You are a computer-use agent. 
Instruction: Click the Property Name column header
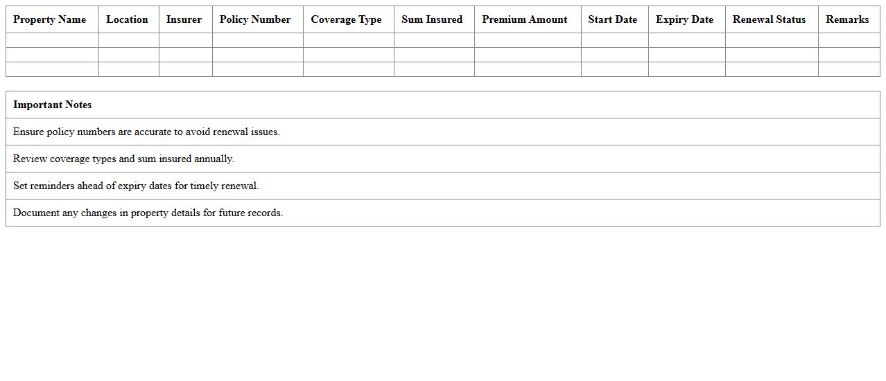coord(52,19)
